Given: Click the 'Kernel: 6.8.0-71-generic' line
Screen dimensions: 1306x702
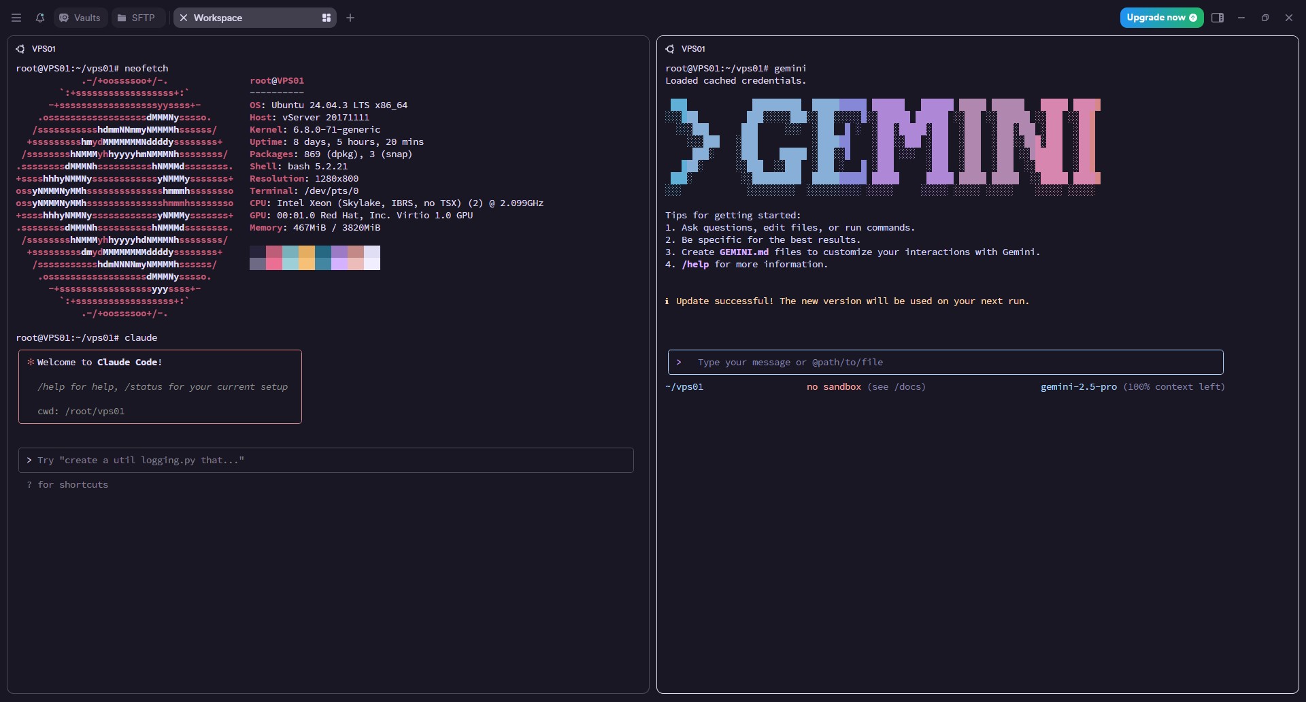Looking at the screenshot, I should click(315, 129).
